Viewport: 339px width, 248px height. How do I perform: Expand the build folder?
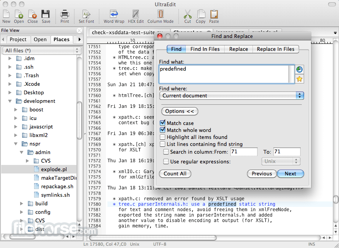(x=22, y=204)
